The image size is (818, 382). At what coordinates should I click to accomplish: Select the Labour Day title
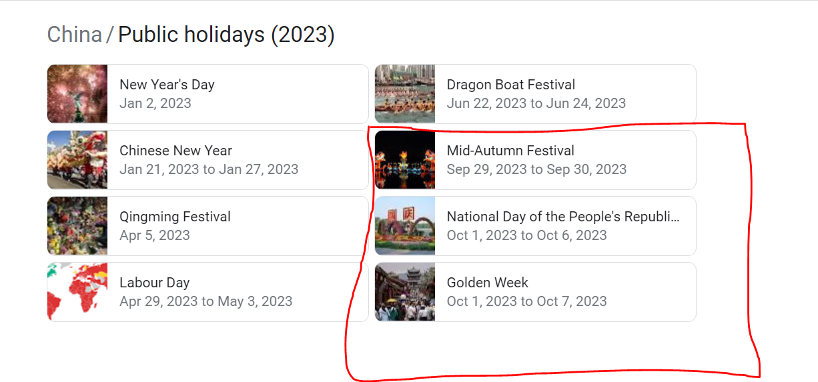[154, 283]
